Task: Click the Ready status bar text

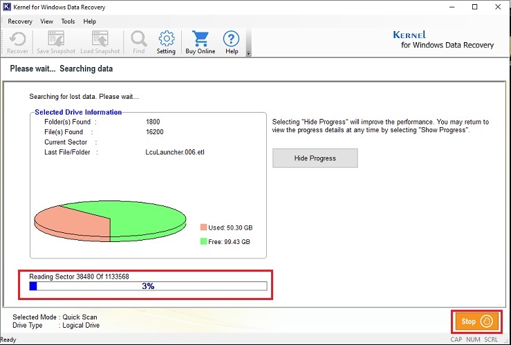Action: pos(8,339)
